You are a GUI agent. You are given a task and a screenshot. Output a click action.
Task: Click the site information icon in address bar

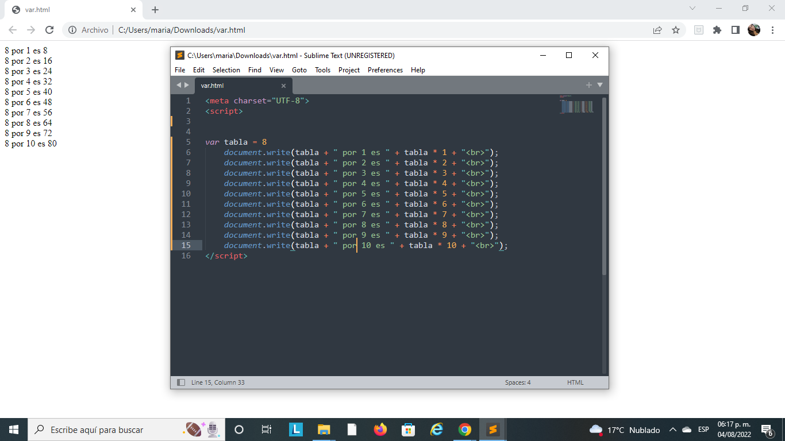(x=72, y=30)
